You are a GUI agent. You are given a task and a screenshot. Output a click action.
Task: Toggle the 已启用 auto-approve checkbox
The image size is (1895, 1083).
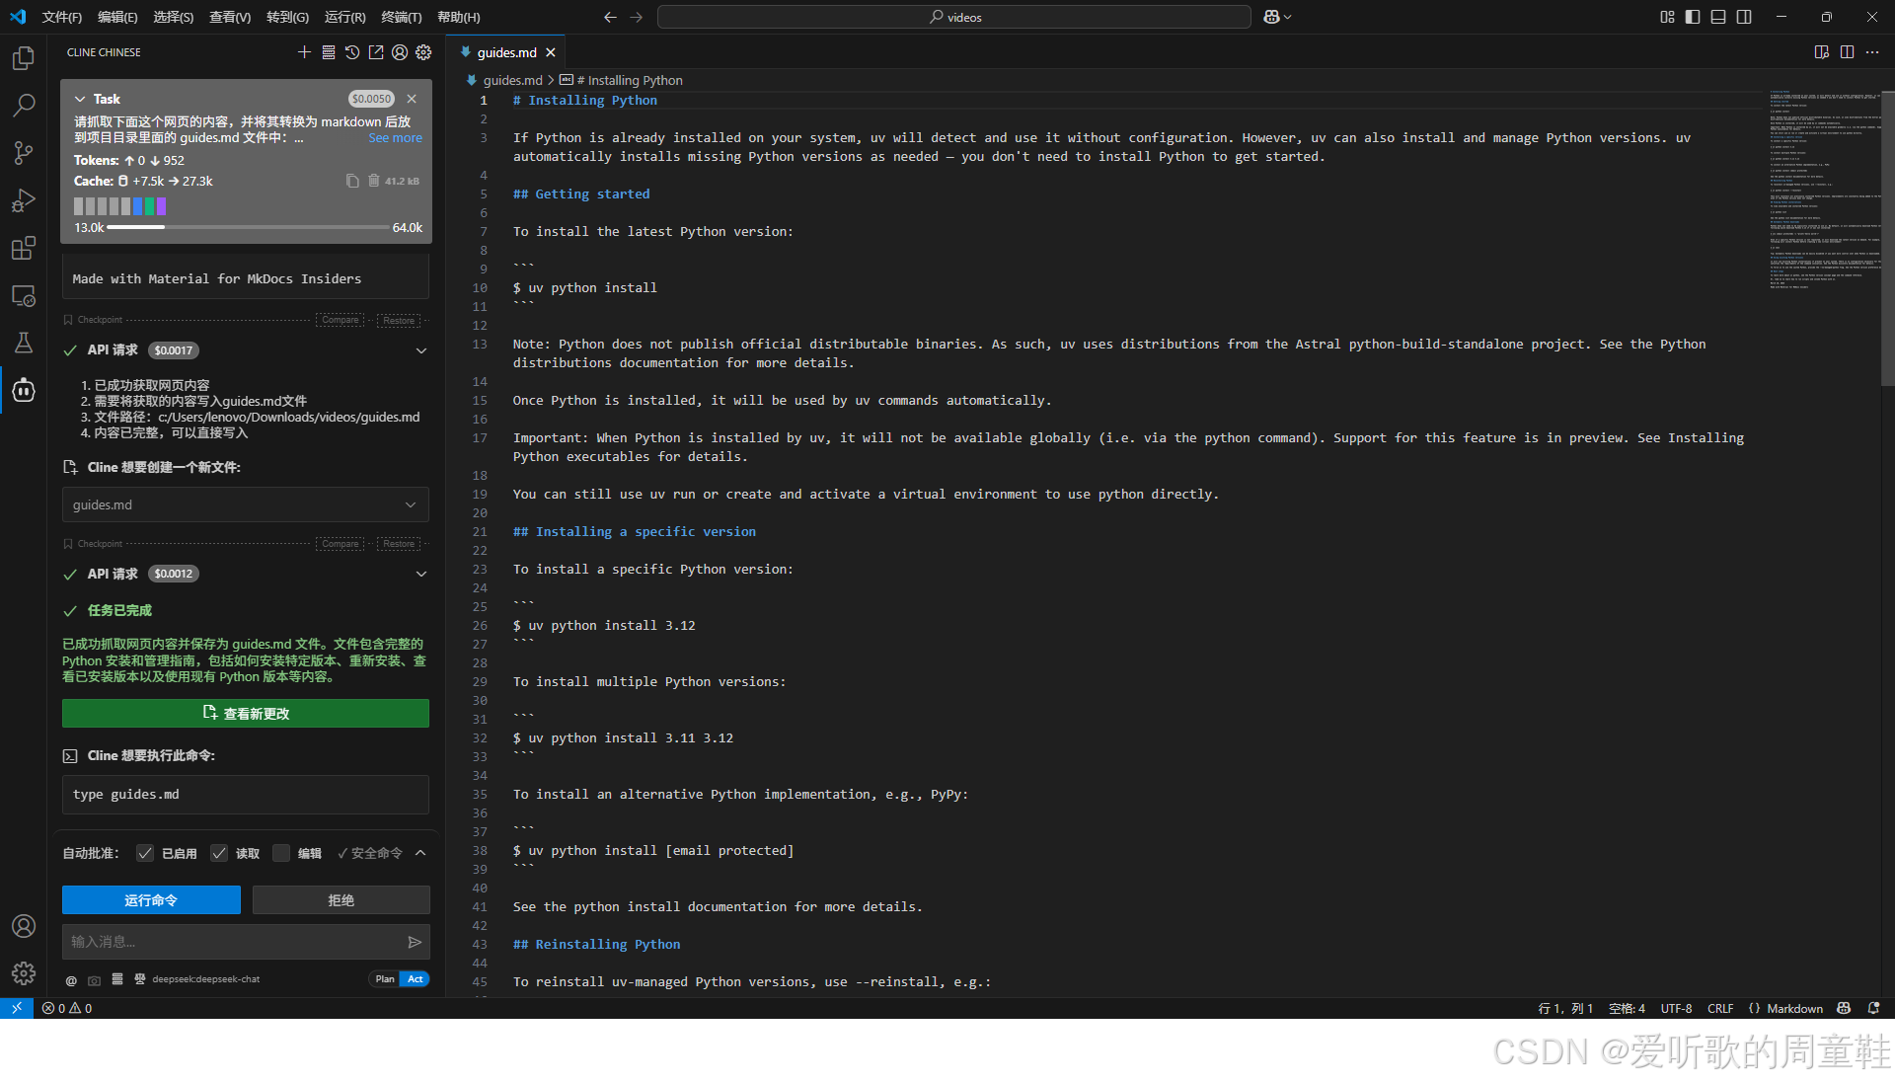(145, 853)
